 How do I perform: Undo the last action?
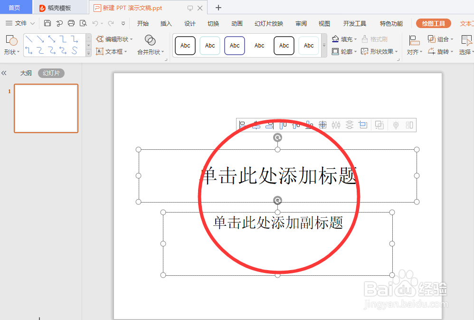[96, 23]
